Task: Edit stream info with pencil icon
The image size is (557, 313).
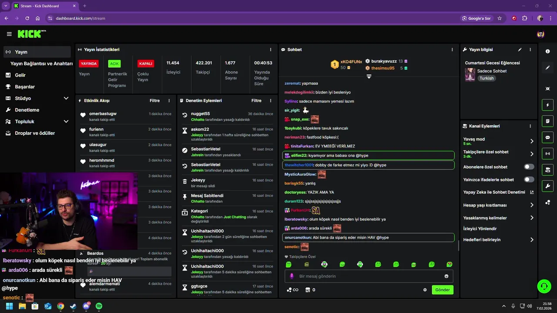Action: 520,50
